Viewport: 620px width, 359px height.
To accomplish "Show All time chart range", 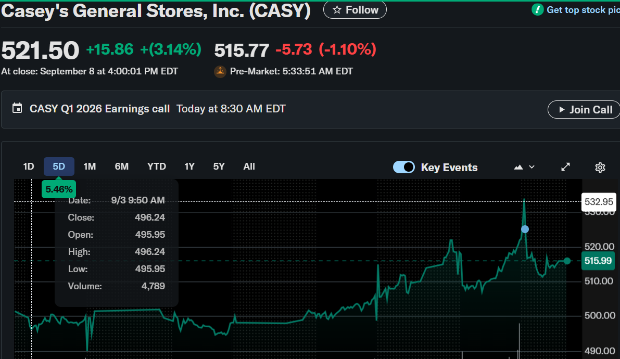I will pos(249,166).
